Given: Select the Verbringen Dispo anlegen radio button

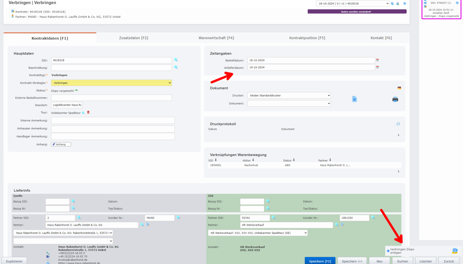Looking at the screenshot, I should click(x=388, y=251).
